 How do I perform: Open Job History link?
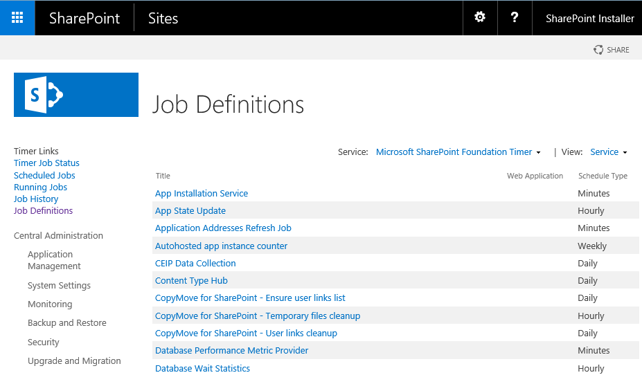pos(36,199)
